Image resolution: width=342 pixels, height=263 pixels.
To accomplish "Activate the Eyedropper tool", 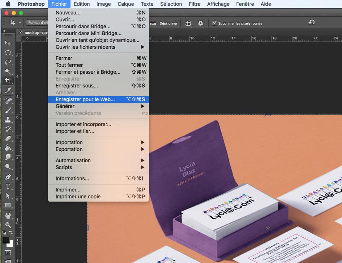I will 8,90.
